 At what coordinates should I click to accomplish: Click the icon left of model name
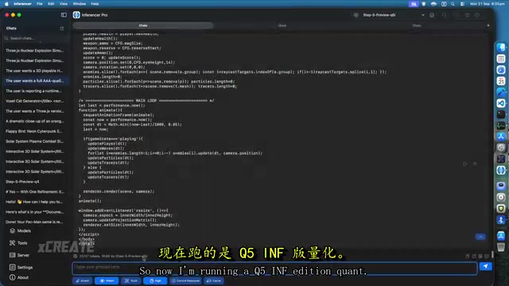point(356,15)
